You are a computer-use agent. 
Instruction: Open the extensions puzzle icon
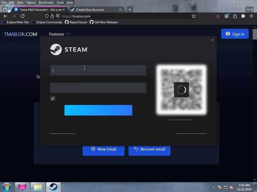tap(235, 16)
